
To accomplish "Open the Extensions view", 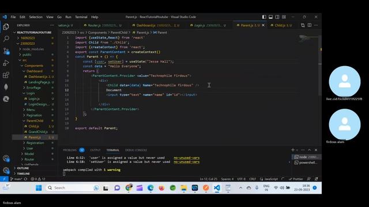I will pyautogui.click(x=6, y=75).
